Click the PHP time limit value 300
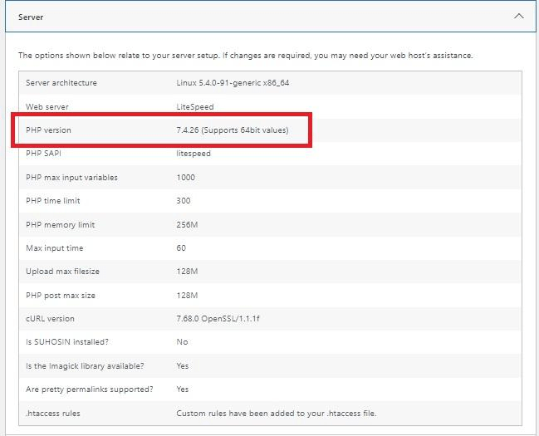This screenshot has height=436, width=539. coord(184,201)
